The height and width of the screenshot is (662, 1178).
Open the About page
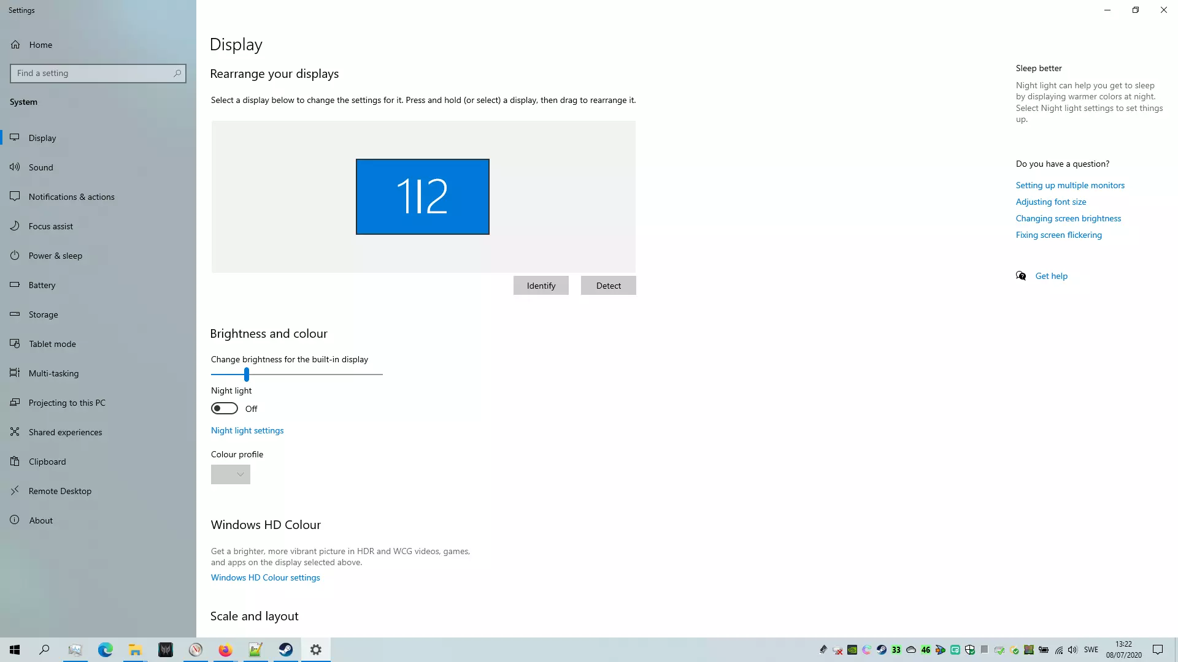[40, 520]
